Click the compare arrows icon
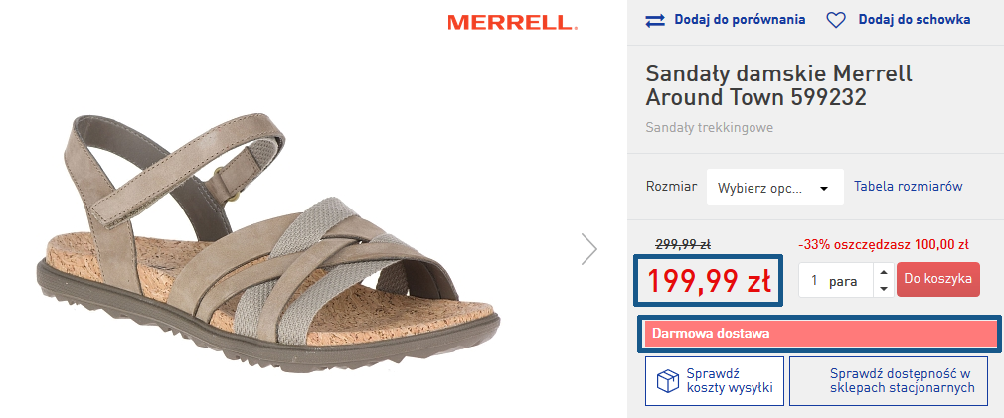 pos(655,20)
